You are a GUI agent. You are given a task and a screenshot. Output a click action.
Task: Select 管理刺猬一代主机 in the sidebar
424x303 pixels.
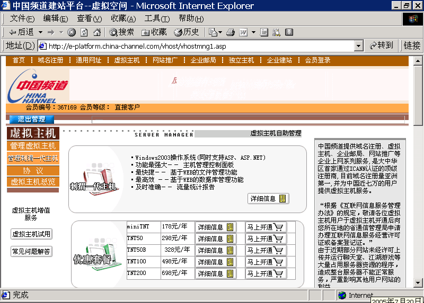tap(33, 158)
